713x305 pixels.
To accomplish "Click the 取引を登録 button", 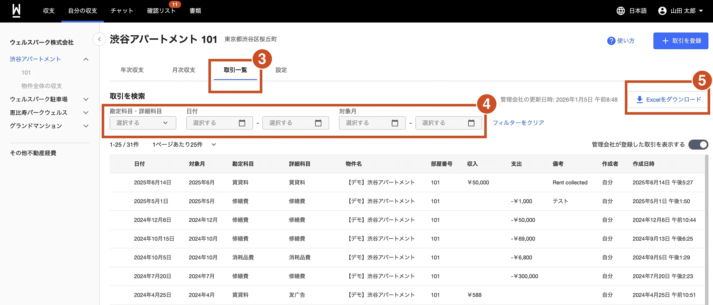I will pyautogui.click(x=681, y=41).
